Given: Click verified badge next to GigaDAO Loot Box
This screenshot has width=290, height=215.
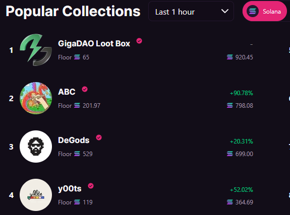Looking at the screenshot, I should (x=139, y=41).
